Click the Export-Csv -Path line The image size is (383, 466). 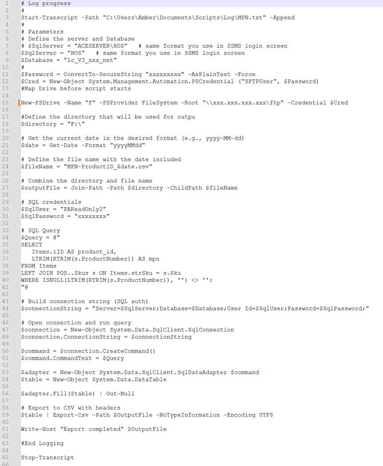pos(147,415)
